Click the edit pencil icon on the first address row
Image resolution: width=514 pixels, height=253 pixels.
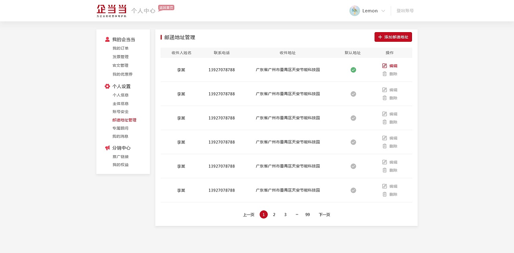click(x=384, y=65)
